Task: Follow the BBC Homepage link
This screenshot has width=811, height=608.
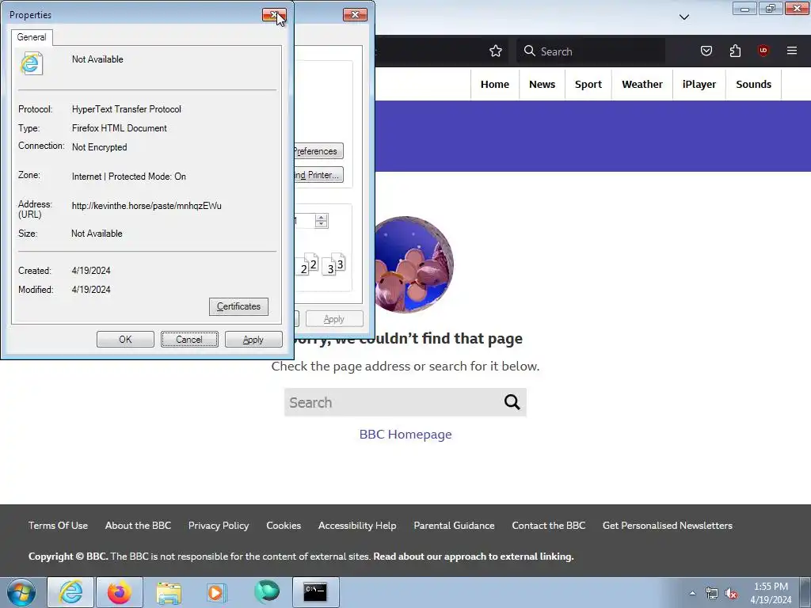Action: point(405,435)
